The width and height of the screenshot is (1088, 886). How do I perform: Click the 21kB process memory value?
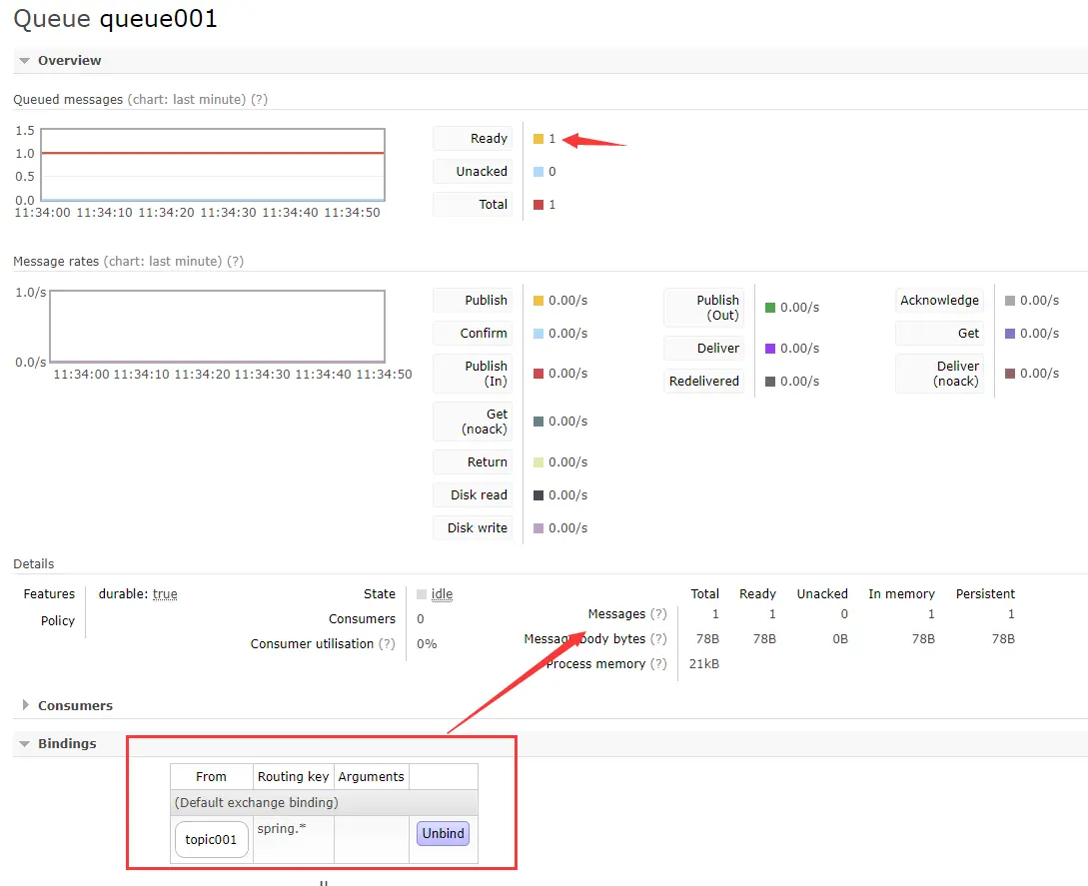703,664
